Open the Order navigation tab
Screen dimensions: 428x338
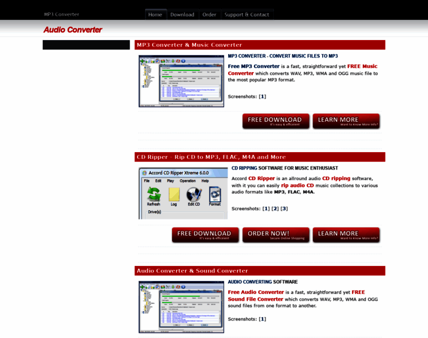(x=209, y=15)
